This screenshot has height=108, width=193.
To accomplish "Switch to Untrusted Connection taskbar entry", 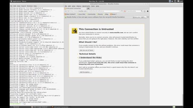I will pyautogui.click(x=61, y=107).
